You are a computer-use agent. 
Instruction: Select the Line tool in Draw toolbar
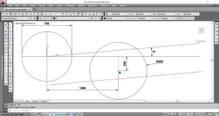tap(10, 24)
